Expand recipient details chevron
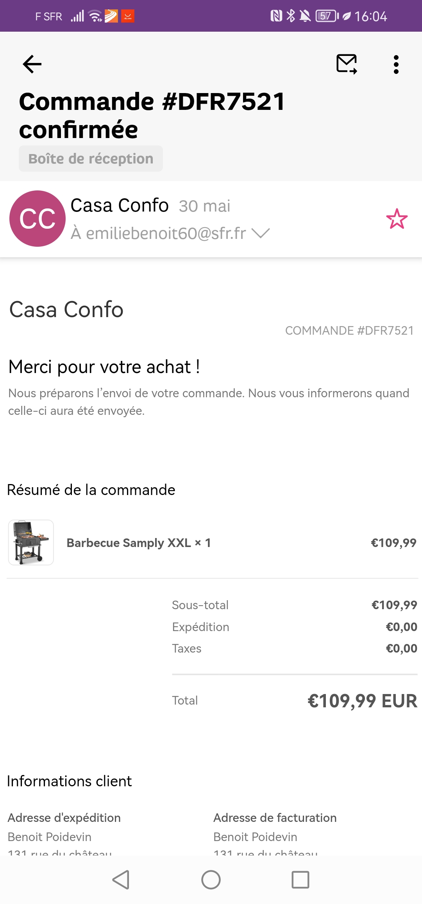422x904 pixels. 261,233
